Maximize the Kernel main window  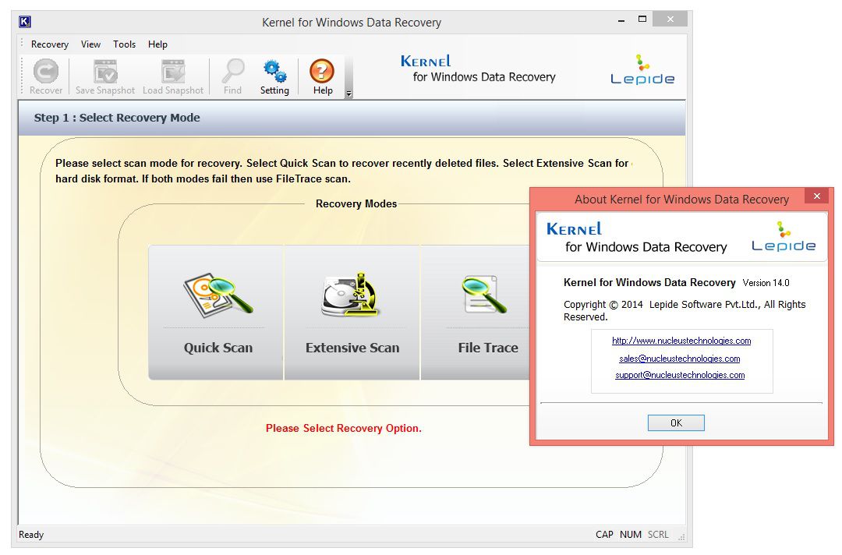tap(642, 19)
